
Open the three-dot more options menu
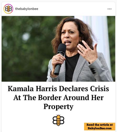[x=109, y=9]
